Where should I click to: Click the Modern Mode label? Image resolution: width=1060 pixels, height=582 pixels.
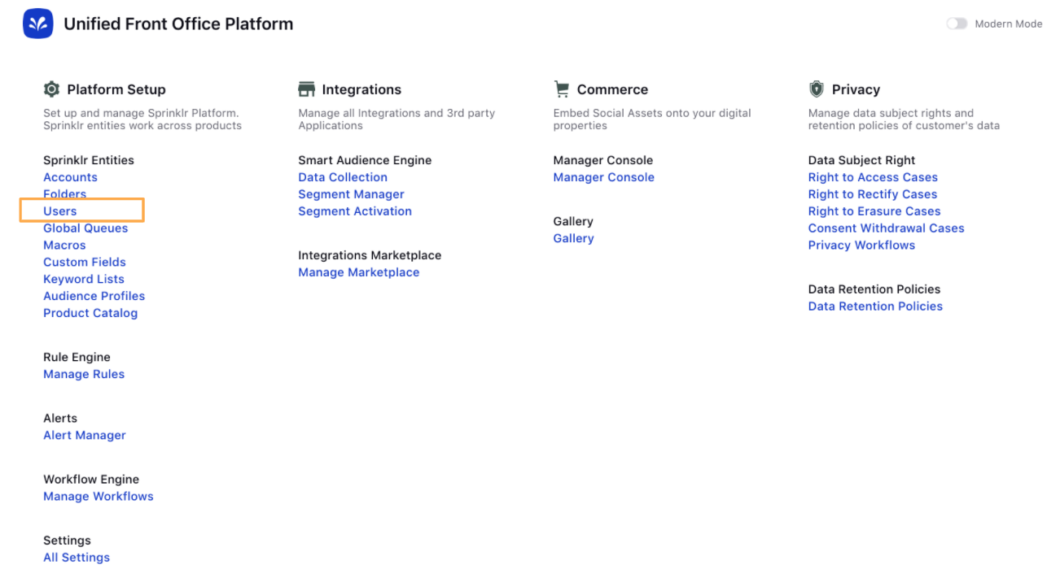point(1009,24)
